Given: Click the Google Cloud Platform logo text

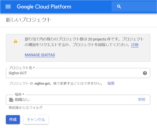Looking at the screenshot, I should [44, 7].
